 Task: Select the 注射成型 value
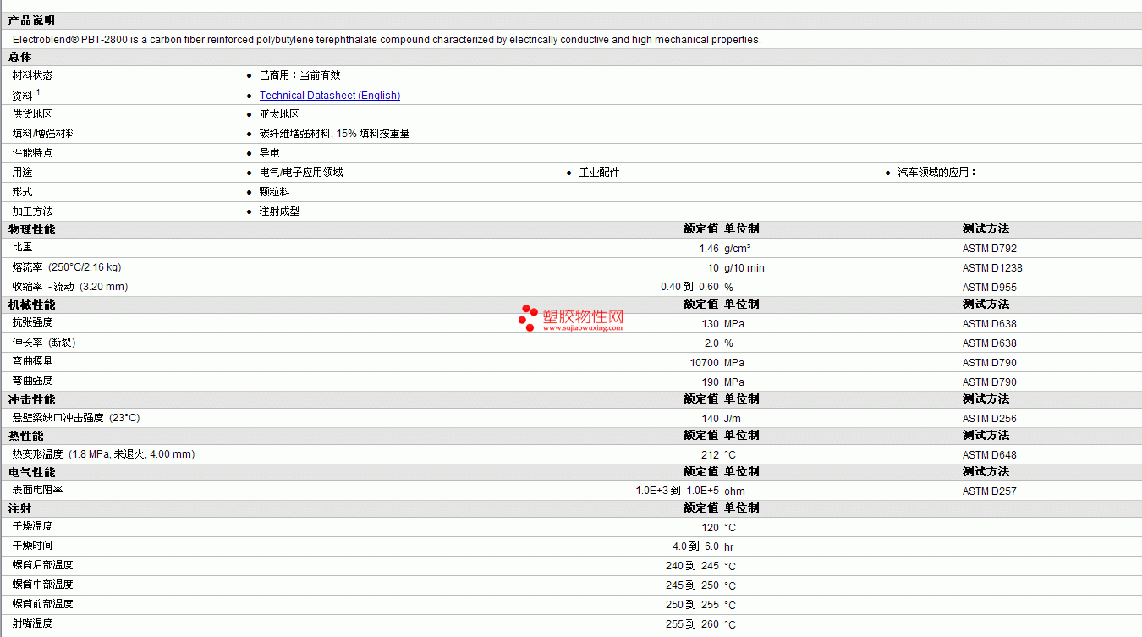[280, 211]
